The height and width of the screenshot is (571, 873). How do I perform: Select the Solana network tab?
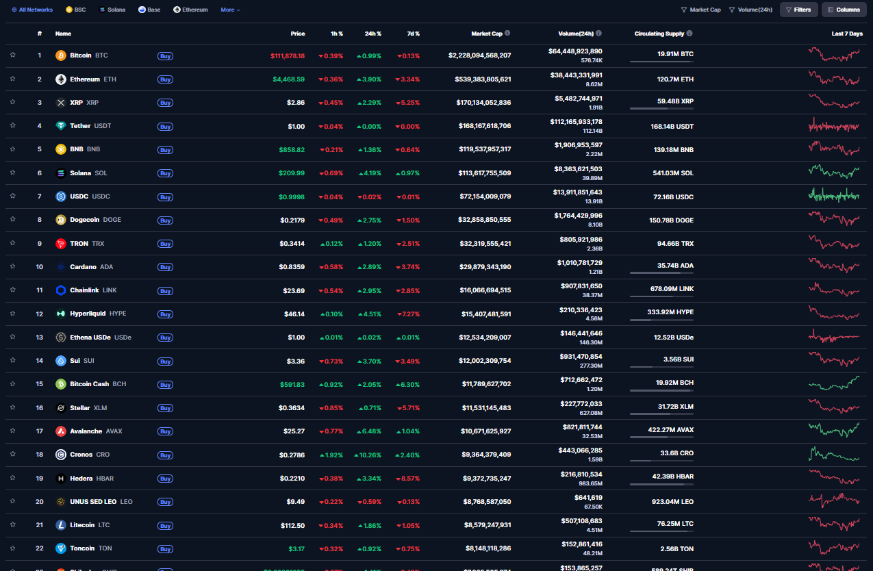tap(112, 10)
